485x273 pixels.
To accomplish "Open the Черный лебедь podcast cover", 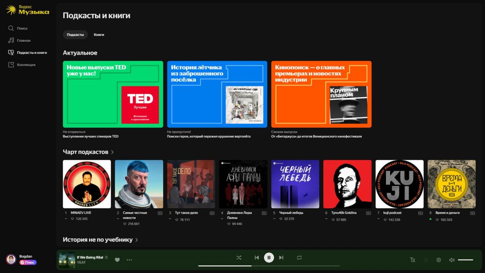I will [295, 184].
